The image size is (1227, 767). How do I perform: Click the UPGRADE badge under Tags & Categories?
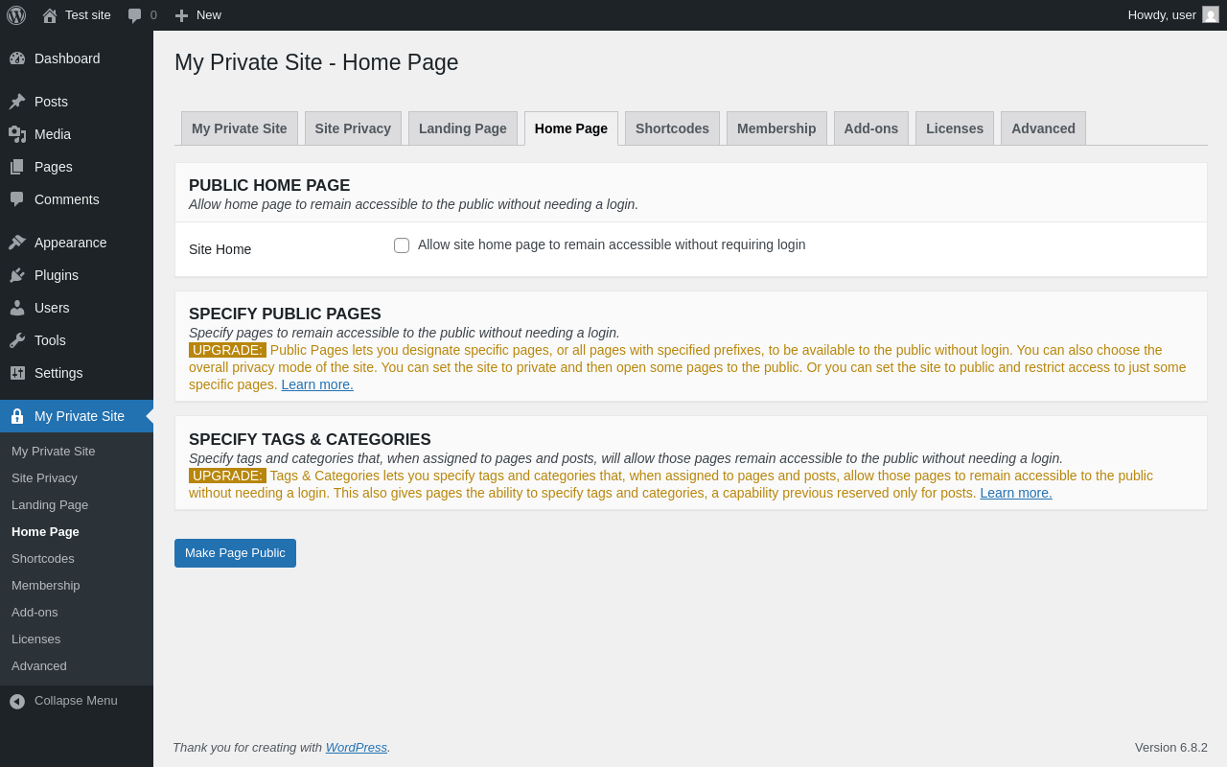coord(227,476)
